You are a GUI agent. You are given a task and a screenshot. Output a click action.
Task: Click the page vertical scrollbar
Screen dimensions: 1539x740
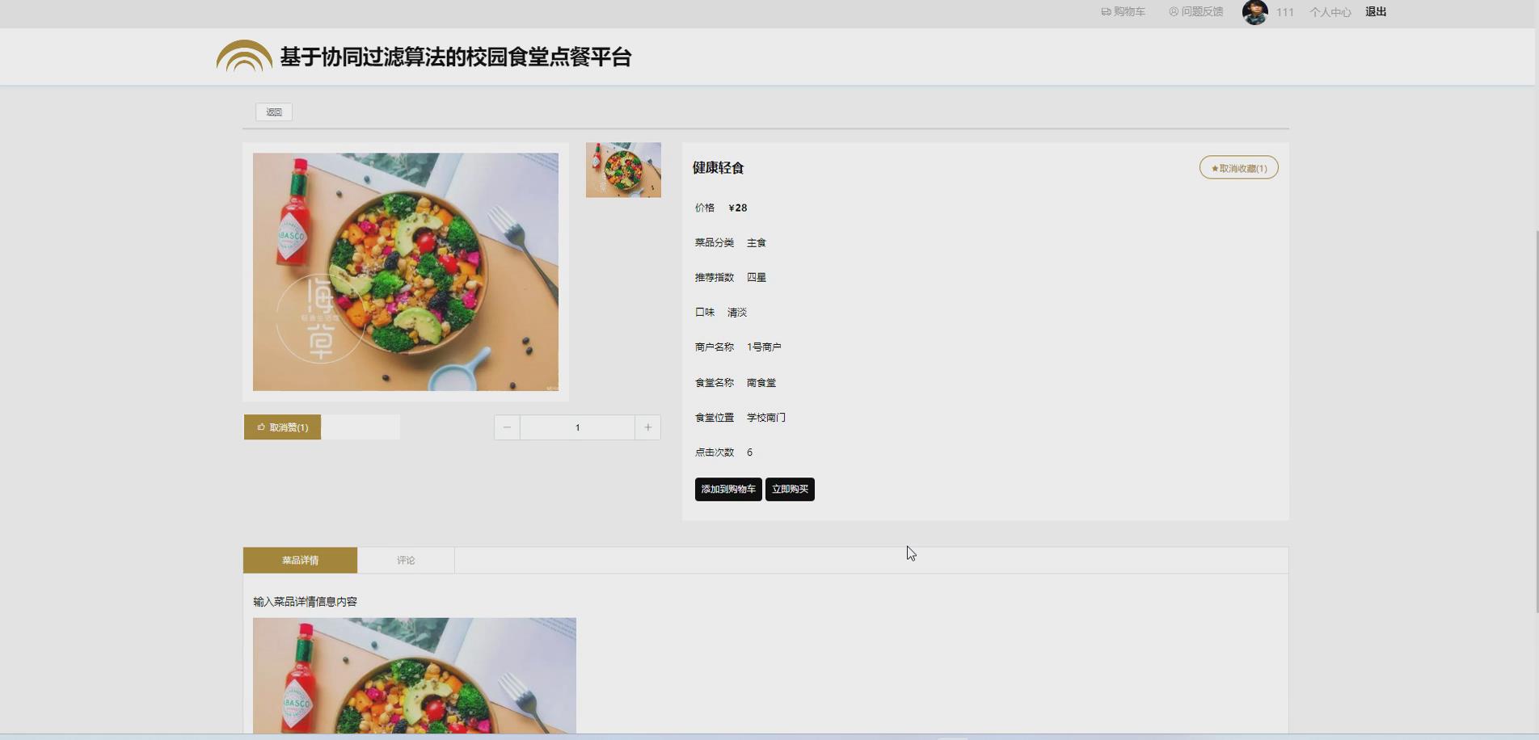pyautogui.click(x=1536, y=421)
